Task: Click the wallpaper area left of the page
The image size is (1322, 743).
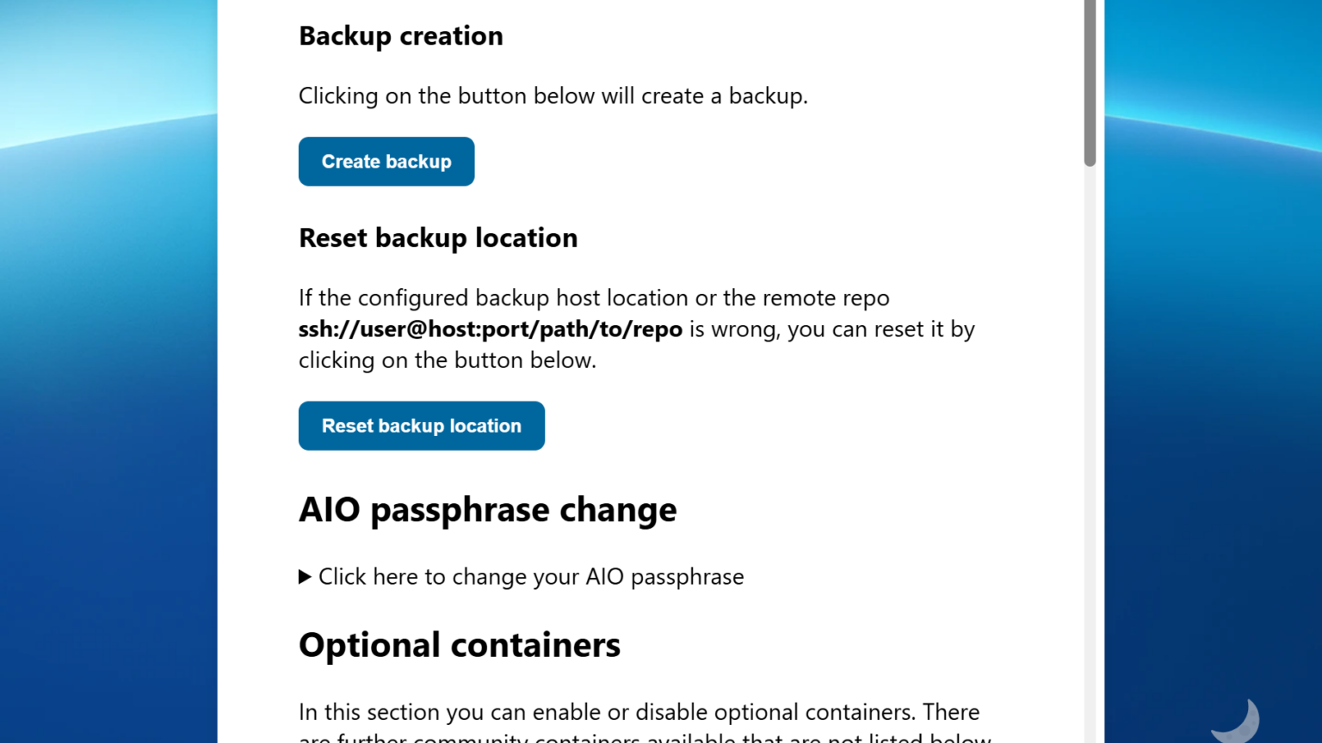Action: 108,370
